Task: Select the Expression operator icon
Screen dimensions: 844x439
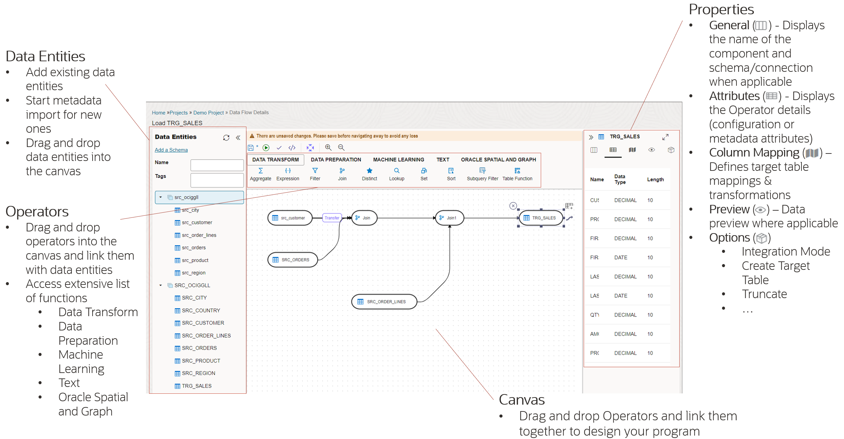Action: coord(288,171)
